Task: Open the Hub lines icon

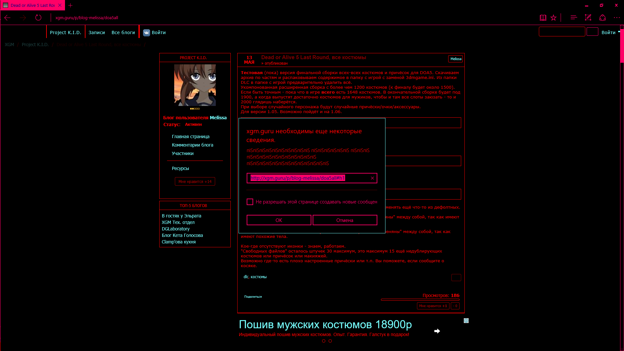Action: pyautogui.click(x=574, y=18)
